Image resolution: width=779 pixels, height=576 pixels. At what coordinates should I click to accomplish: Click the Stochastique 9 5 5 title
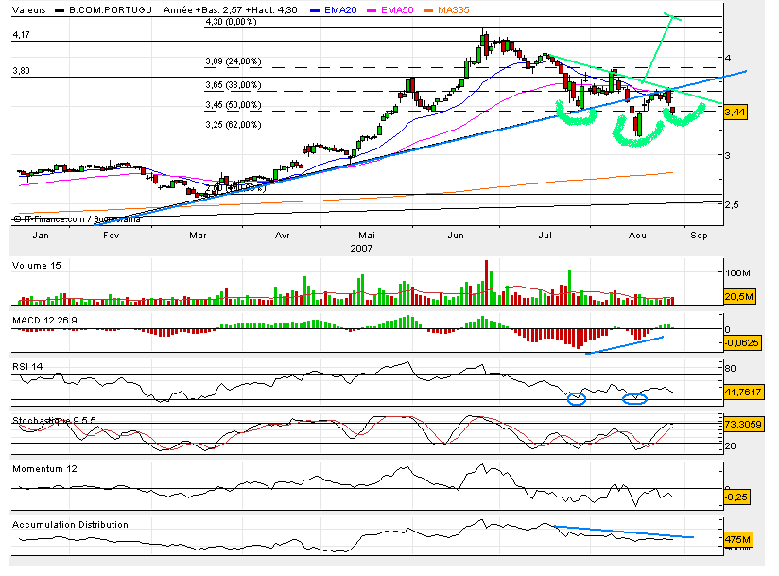click(54, 421)
